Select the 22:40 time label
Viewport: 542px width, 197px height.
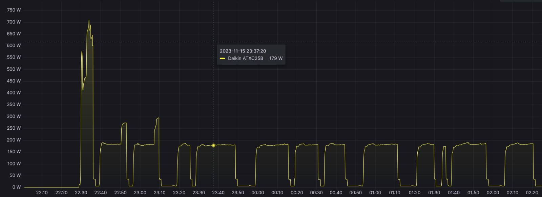tap(101, 193)
